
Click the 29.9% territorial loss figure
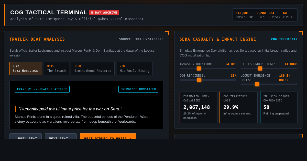pos(231,107)
